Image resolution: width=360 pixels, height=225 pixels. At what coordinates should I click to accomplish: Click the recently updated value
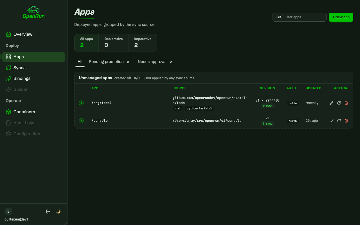[312, 103]
